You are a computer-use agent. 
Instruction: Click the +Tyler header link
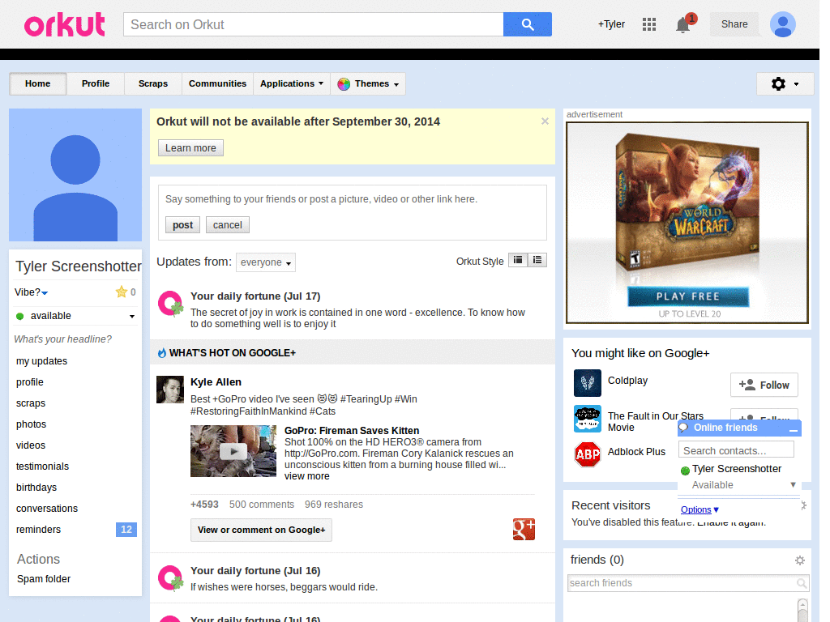point(611,24)
